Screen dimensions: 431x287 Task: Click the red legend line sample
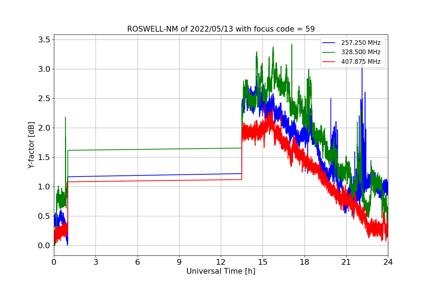(329, 62)
